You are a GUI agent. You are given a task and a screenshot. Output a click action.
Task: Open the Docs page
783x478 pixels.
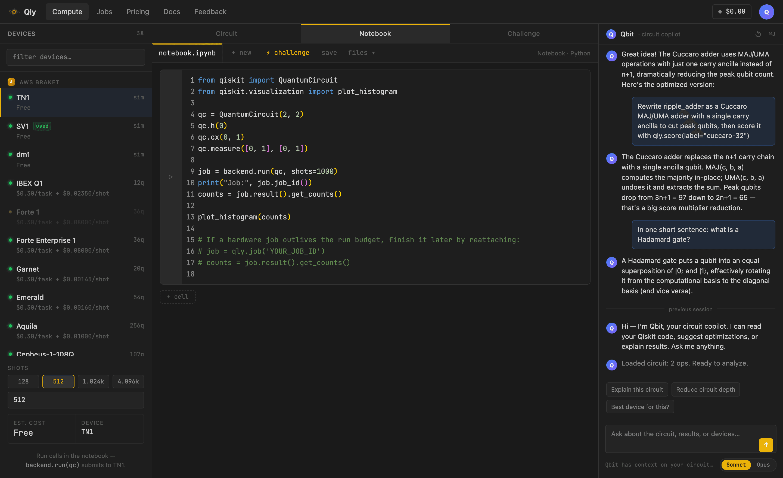click(172, 12)
